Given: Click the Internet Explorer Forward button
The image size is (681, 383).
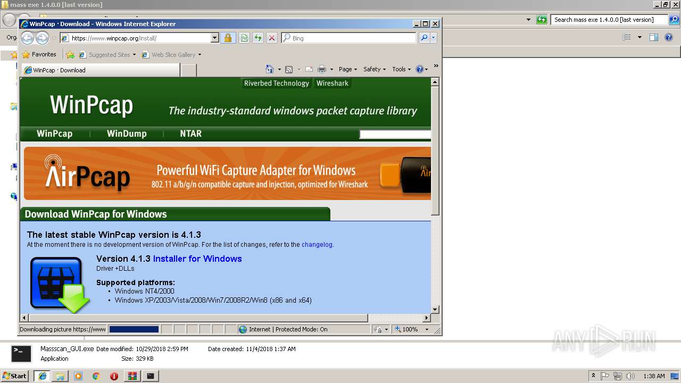Looking at the screenshot, I should coord(42,38).
